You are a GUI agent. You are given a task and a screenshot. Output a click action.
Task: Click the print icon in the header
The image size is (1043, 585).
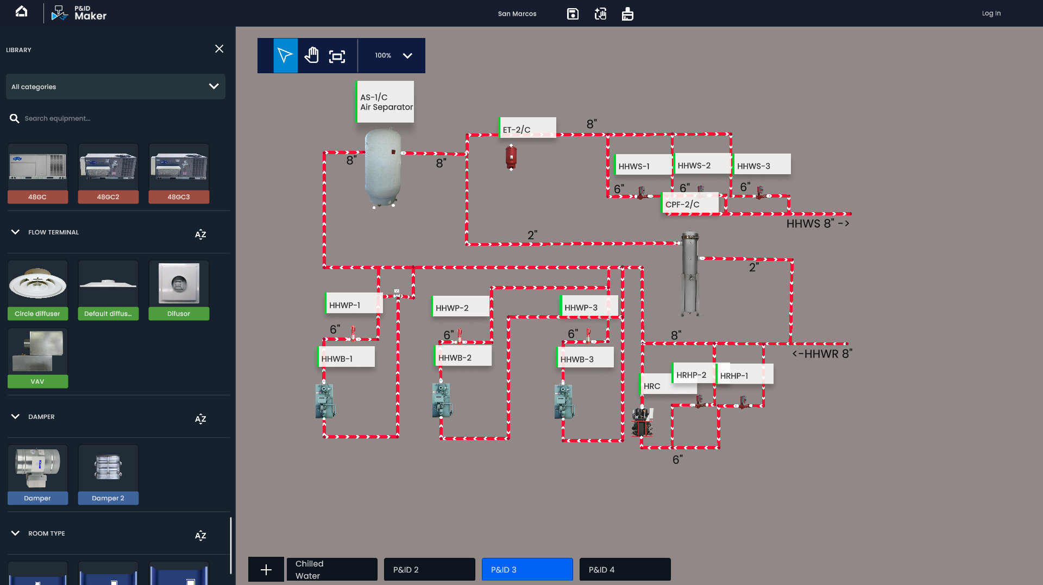coord(627,14)
